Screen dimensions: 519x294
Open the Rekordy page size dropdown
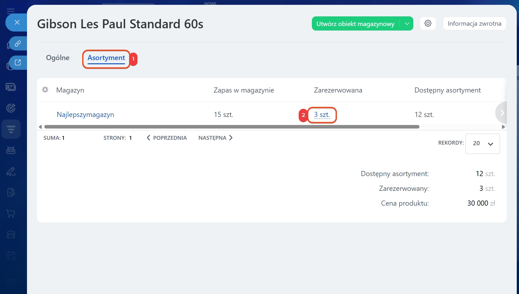coord(482,144)
